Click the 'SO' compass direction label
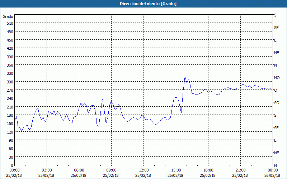This screenshot has width=287, height=179. point(277,103)
